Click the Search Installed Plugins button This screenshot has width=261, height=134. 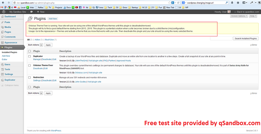pyautogui.click(x=246, y=38)
